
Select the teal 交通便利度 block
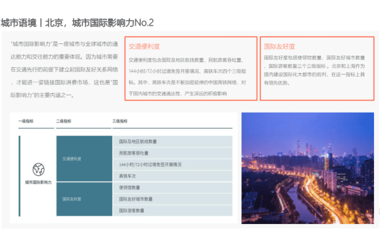[x=85, y=159]
